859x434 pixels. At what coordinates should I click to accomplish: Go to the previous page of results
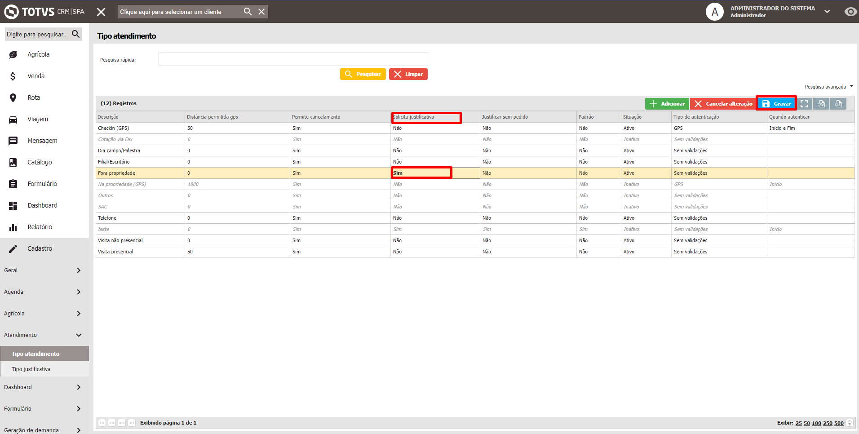point(112,423)
